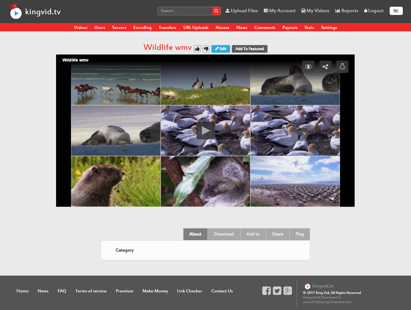The width and height of the screenshot is (411, 310).
Task: Open the Payouts admin menu
Action: (x=290, y=27)
